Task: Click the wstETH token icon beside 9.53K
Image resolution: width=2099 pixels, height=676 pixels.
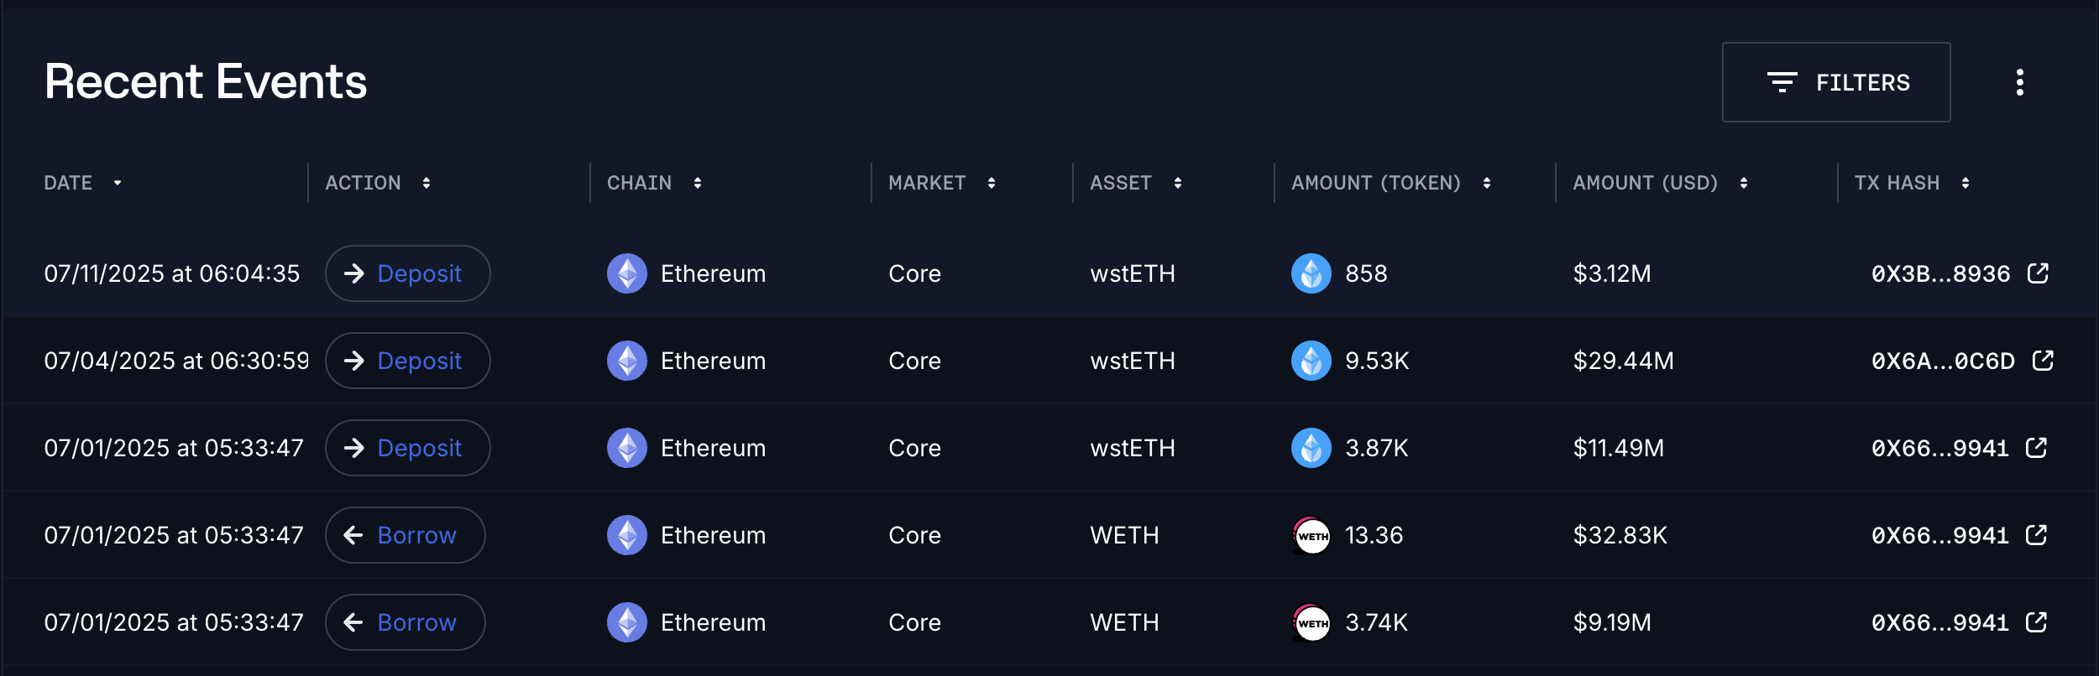Action: [1311, 361]
